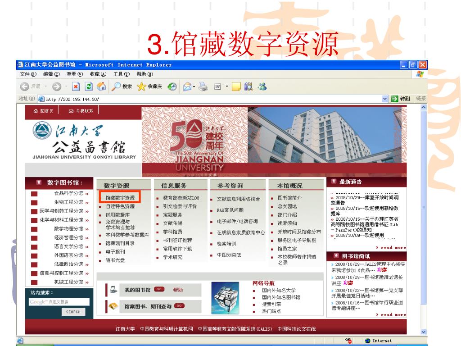Viewport: 461px width, 346px height.
Task: Select 生物工程分馆 branch
Action: 68,202
